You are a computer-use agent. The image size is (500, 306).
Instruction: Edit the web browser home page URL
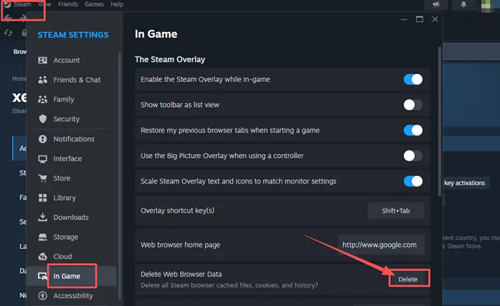381,245
